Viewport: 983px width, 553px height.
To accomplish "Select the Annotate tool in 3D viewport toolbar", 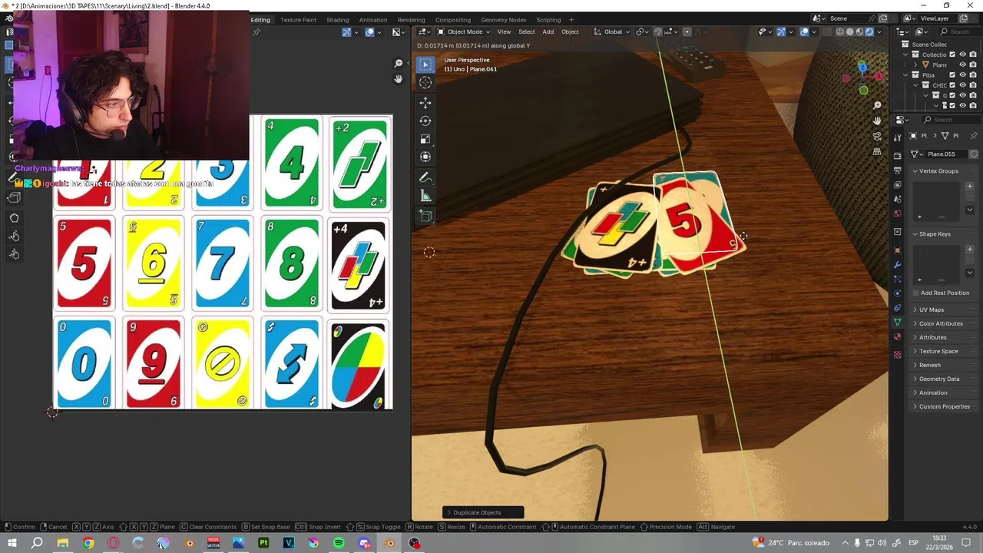I will click(425, 177).
